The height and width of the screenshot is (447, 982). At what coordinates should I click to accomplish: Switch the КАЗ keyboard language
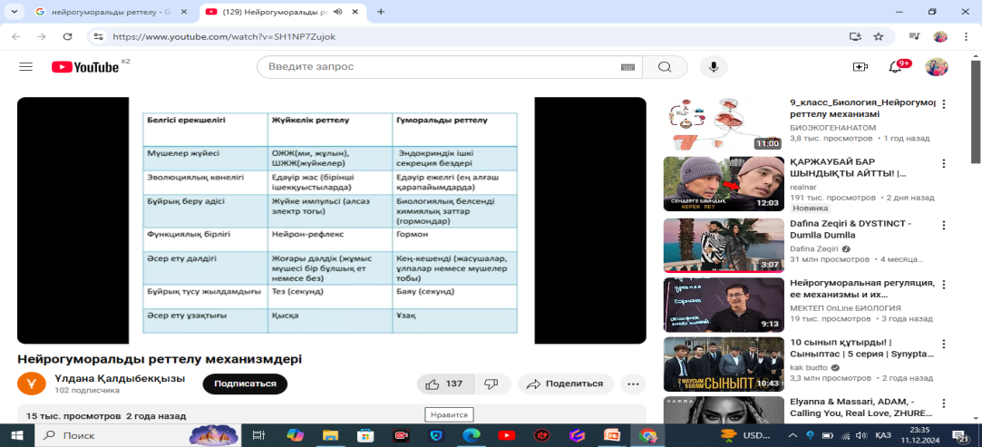tap(883, 435)
